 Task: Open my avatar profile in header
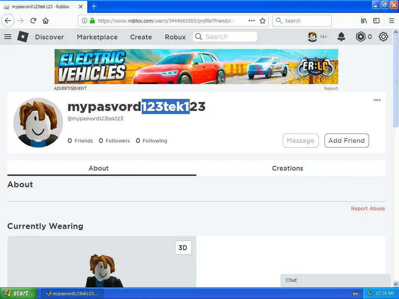pyautogui.click(x=312, y=37)
